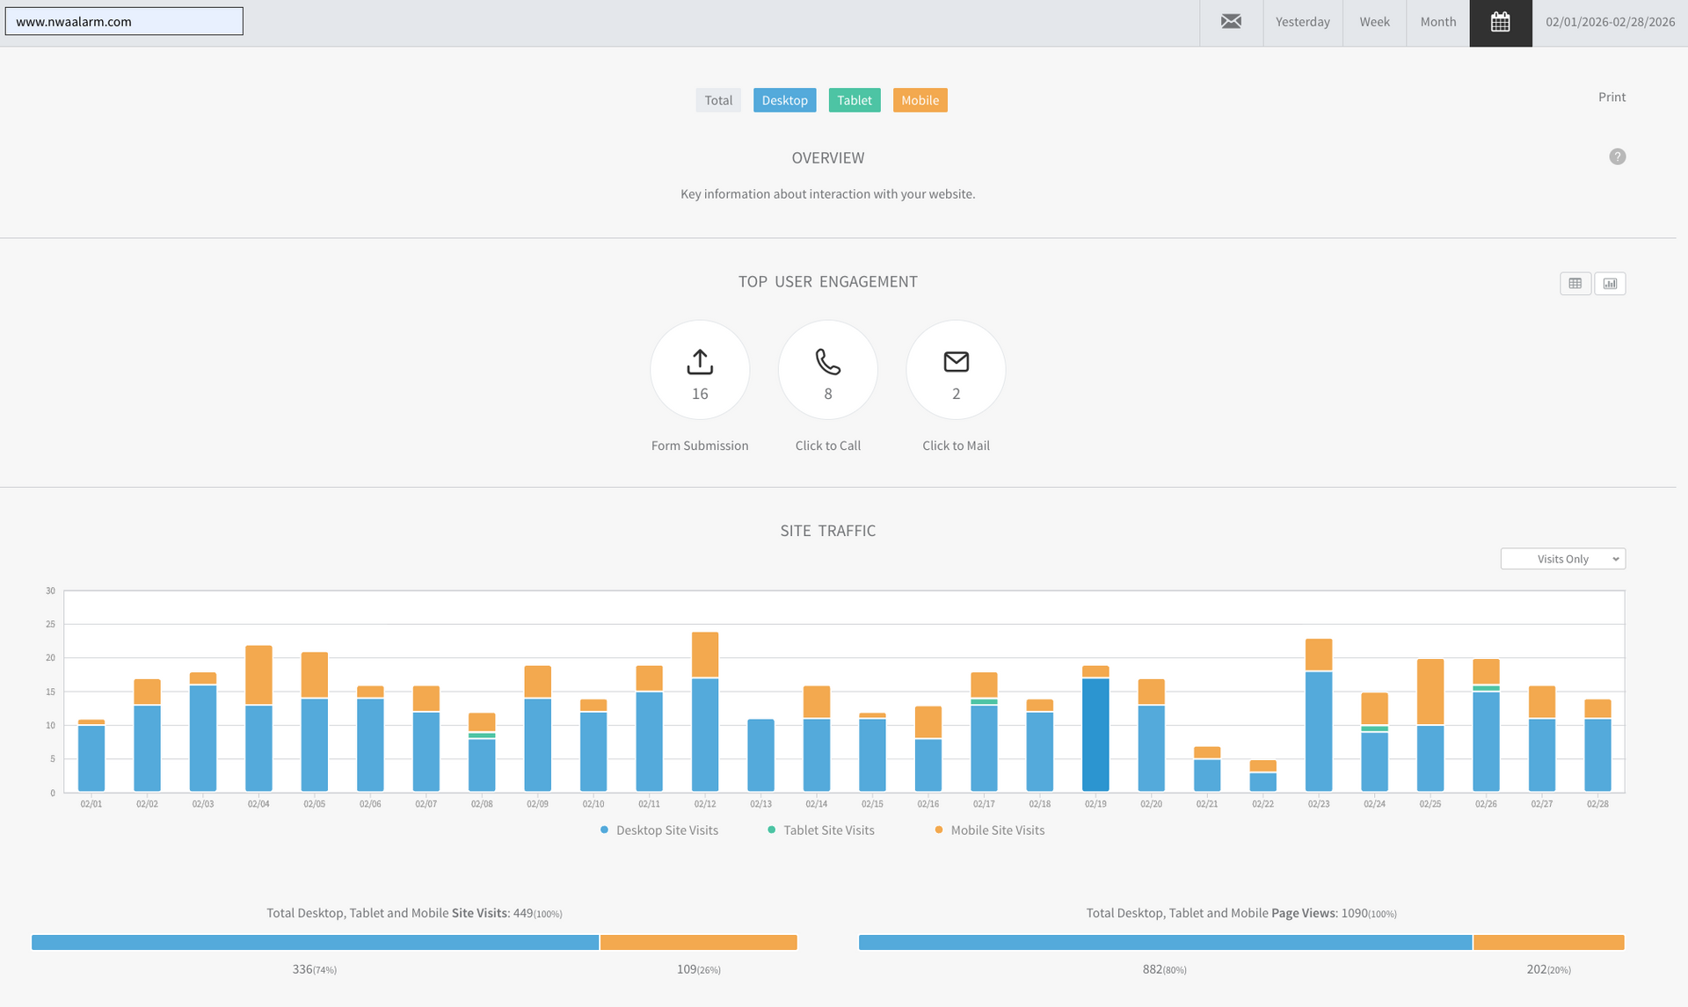Click the help question mark icon
Viewport: 1688px width, 1007px height.
(1617, 156)
